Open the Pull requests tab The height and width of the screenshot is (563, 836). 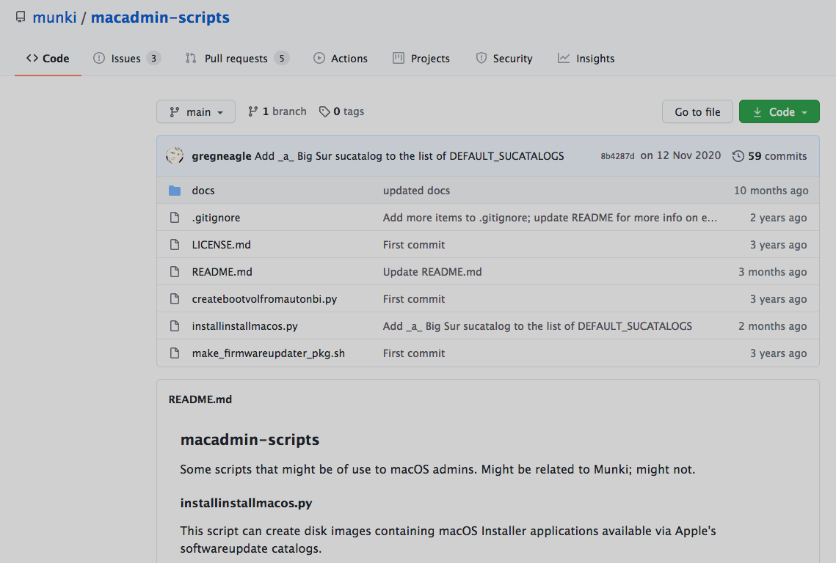[237, 59]
